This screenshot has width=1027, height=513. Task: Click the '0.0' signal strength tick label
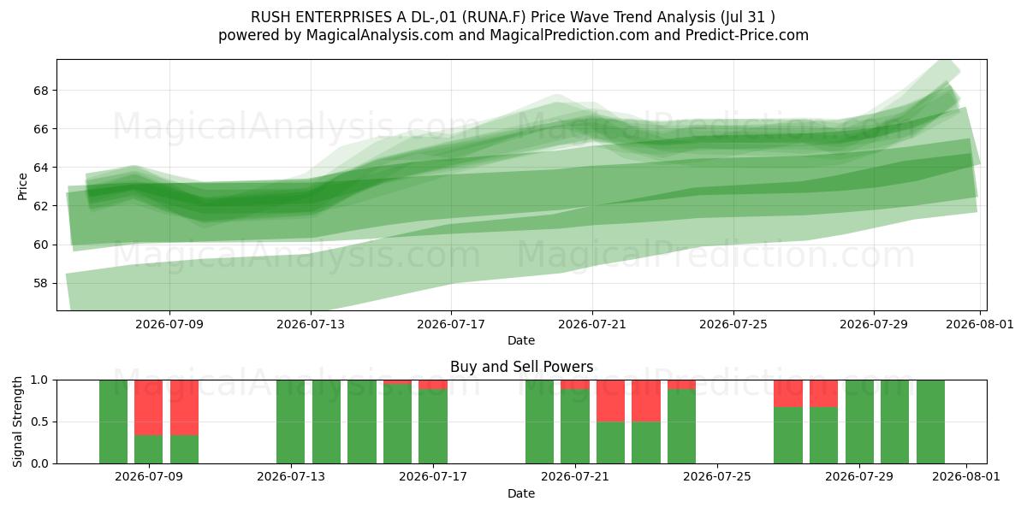[41, 463]
